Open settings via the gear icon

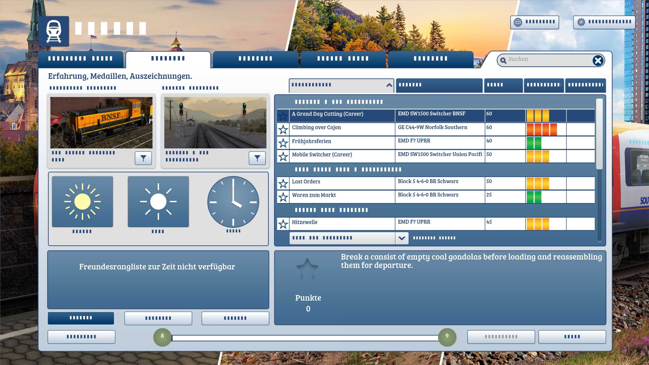[x=581, y=22]
